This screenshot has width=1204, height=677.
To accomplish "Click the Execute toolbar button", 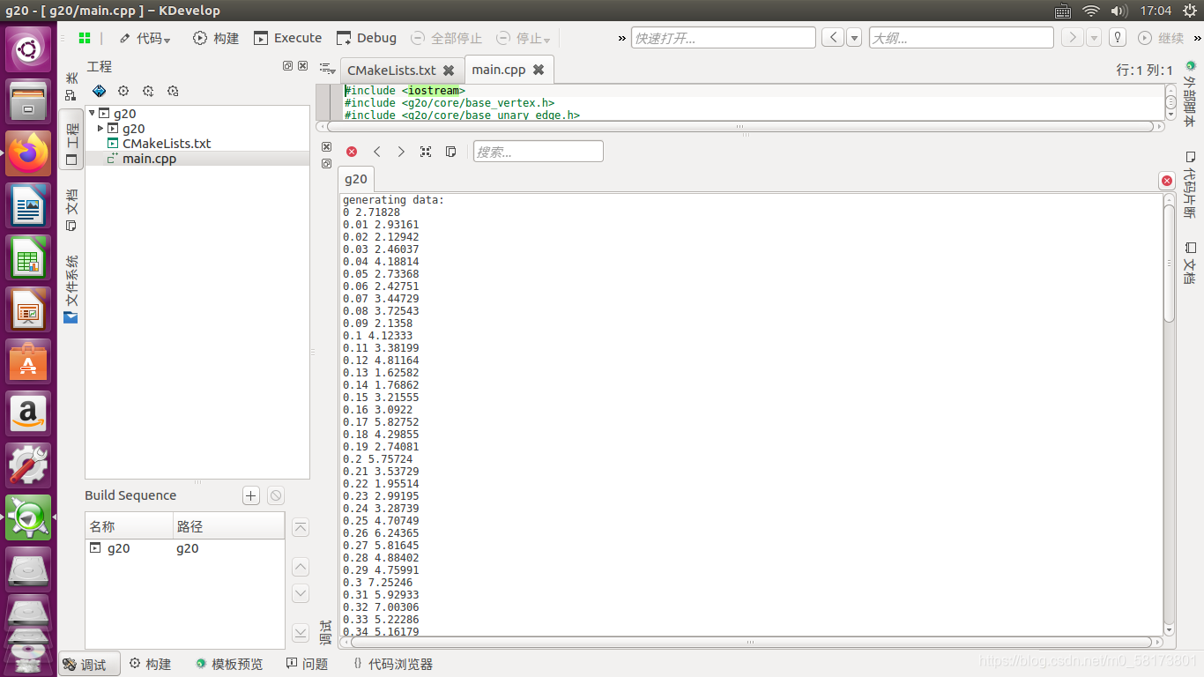I will click(288, 38).
